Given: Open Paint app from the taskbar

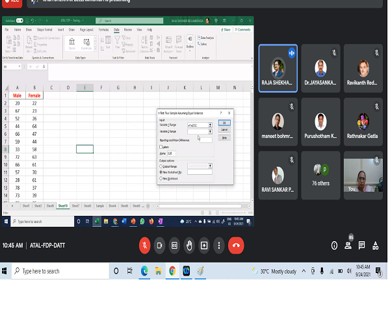Looking at the screenshot, I should [x=200, y=271].
